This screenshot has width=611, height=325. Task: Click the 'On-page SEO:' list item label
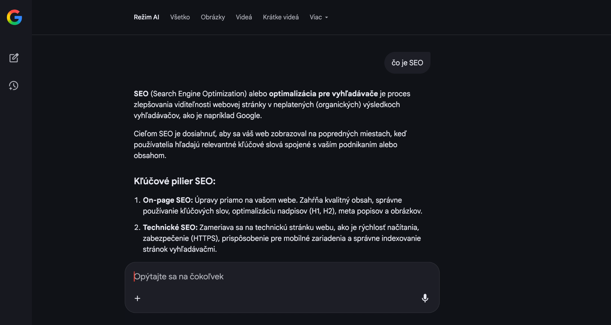point(168,200)
